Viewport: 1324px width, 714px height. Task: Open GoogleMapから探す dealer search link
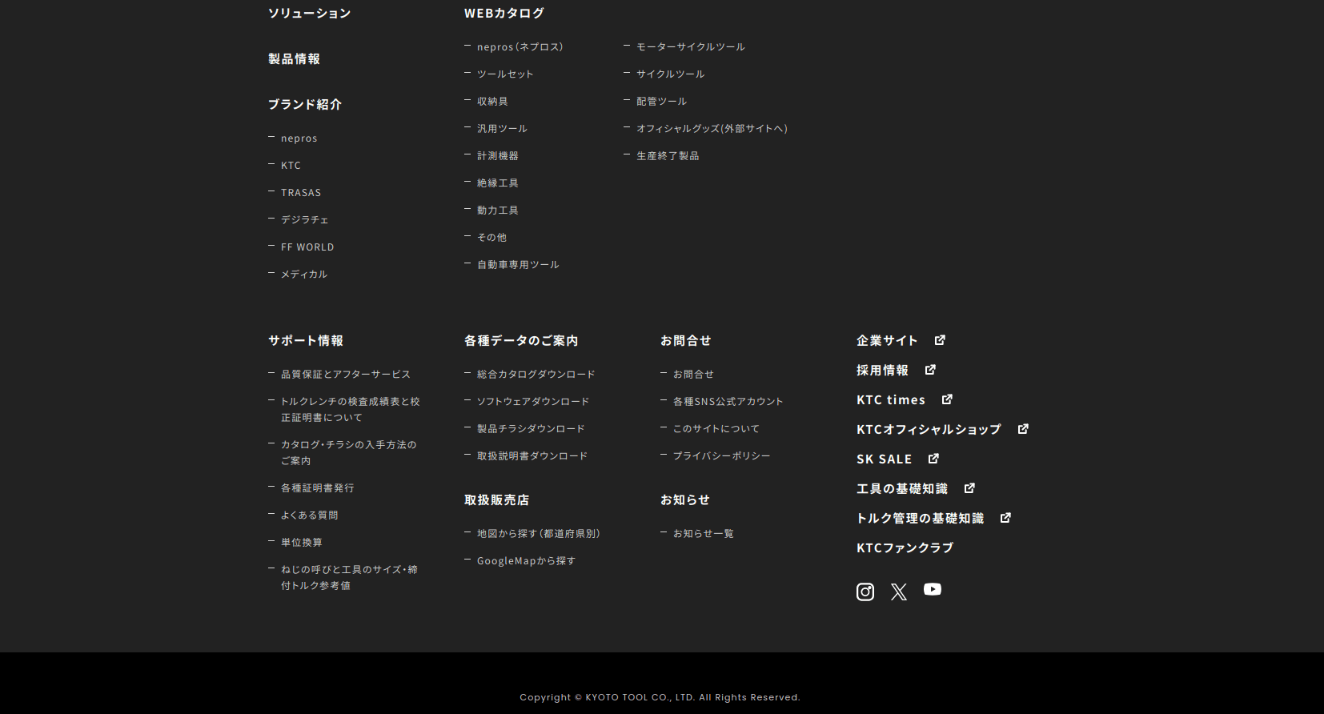[x=526, y=561]
